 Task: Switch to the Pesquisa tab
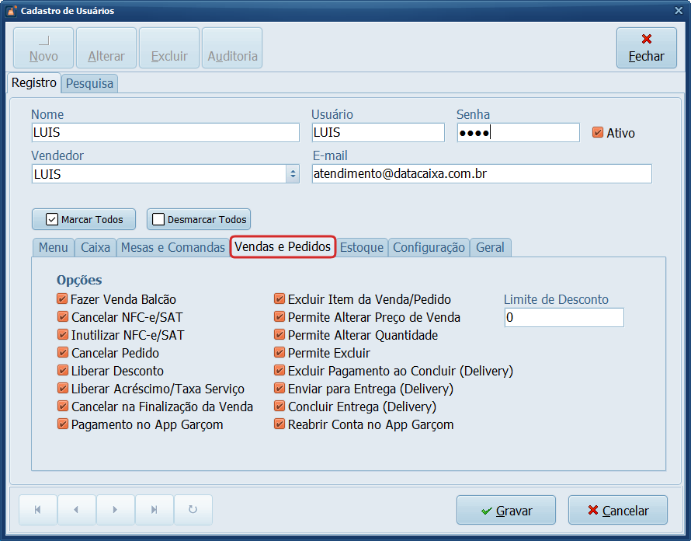[x=89, y=83]
